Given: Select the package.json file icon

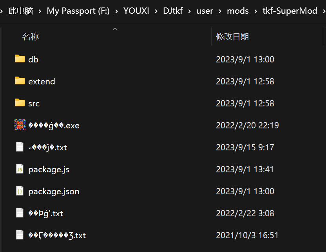Looking at the screenshot, I should pos(20,191).
